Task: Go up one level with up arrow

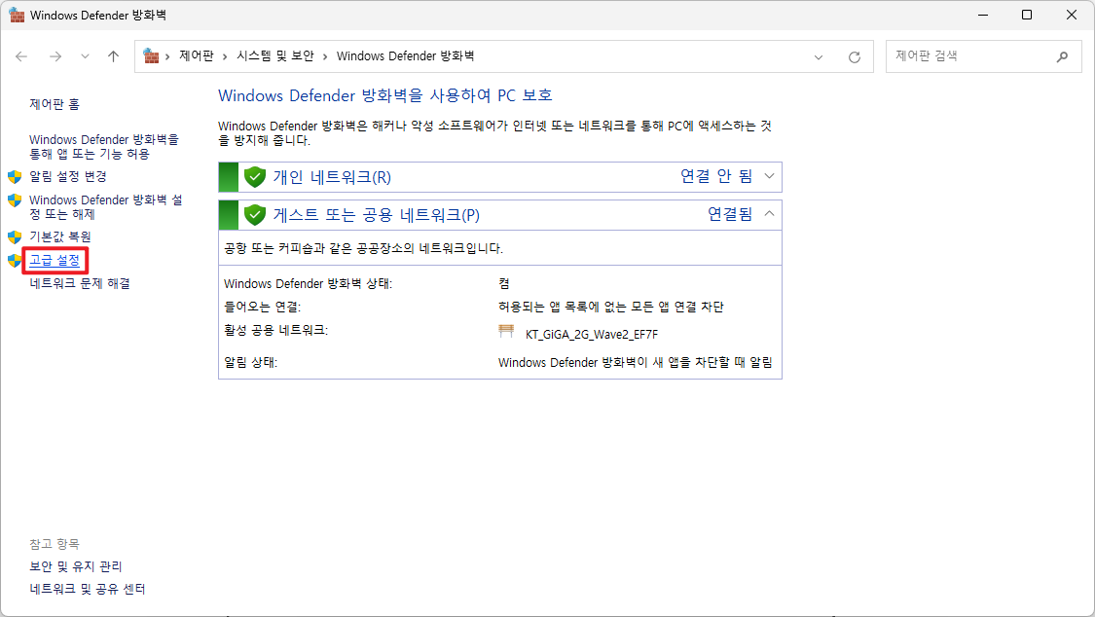Action: coord(113,56)
